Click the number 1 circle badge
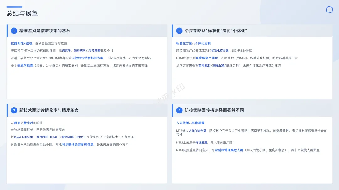The width and height of the screenshot is (339, 190). click(x=14, y=31)
